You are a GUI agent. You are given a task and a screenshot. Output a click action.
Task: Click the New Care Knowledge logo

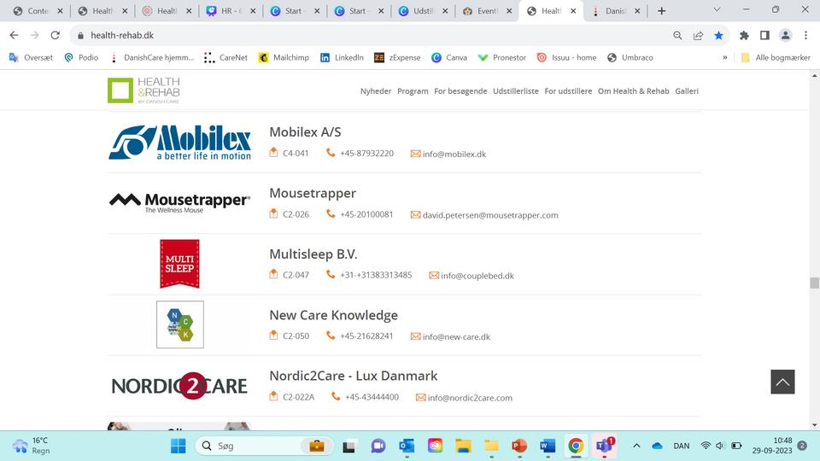click(x=180, y=324)
